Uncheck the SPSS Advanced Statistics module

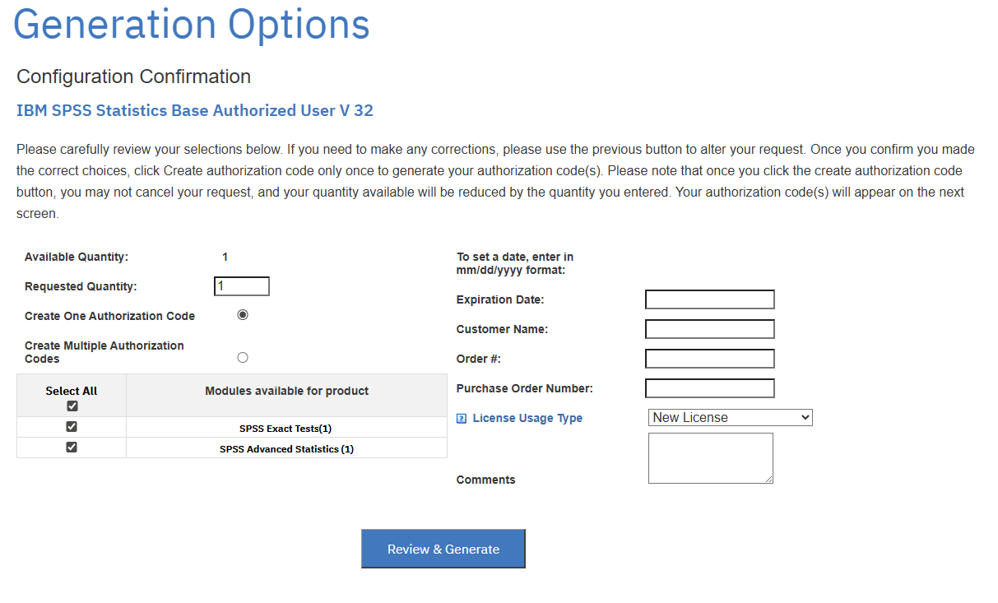[x=72, y=447]
